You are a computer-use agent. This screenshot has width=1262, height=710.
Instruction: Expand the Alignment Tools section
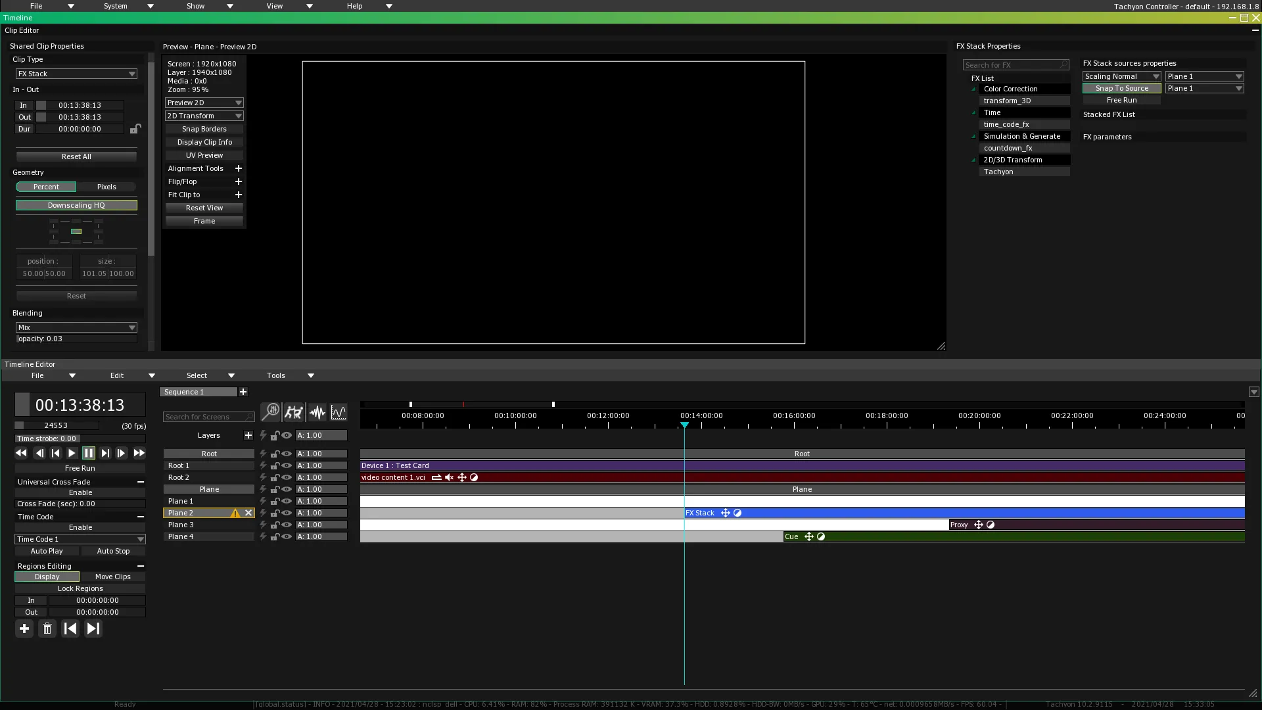point(239,168)
